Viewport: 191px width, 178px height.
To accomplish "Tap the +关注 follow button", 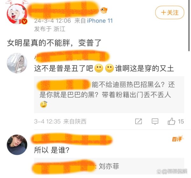I will click(170, 12).
